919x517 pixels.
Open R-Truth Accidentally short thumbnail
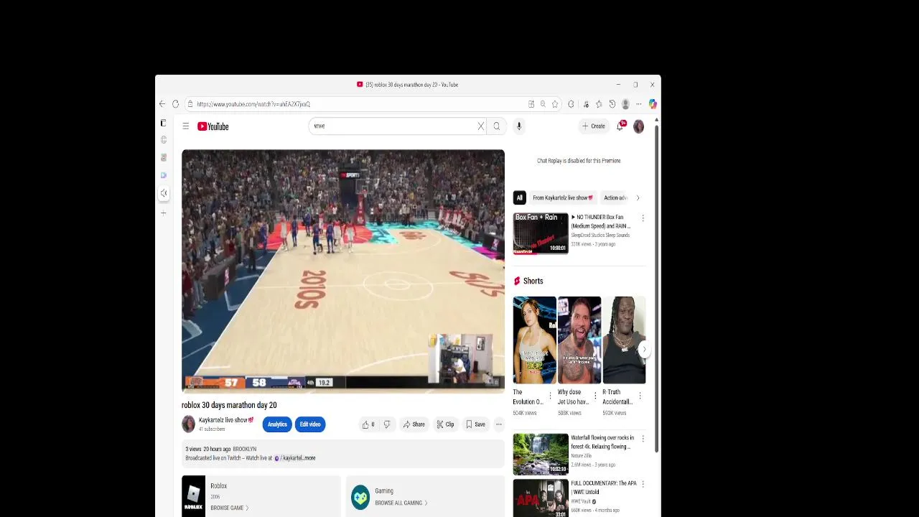point(624,340)
